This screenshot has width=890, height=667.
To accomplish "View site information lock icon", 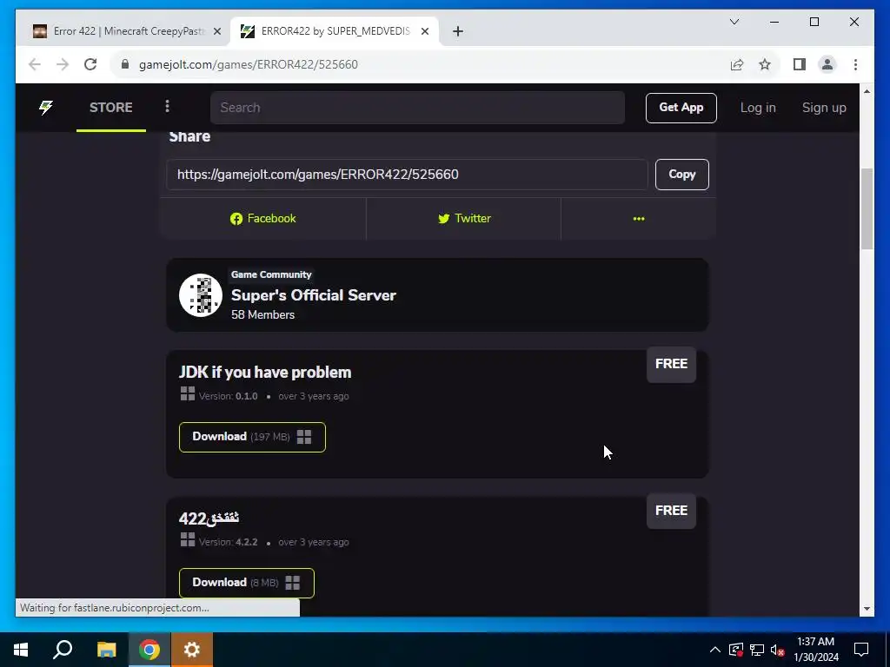I will tap(125, 64).
